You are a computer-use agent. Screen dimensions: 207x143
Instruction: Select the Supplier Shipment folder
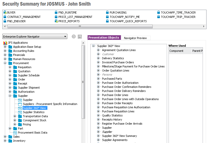point(29,88)
